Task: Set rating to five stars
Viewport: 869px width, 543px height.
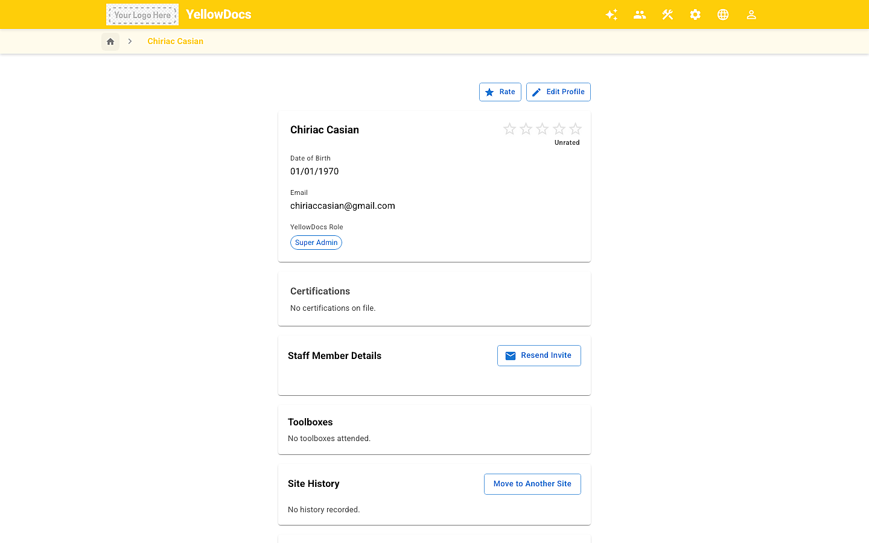Action: coord(576,129)
